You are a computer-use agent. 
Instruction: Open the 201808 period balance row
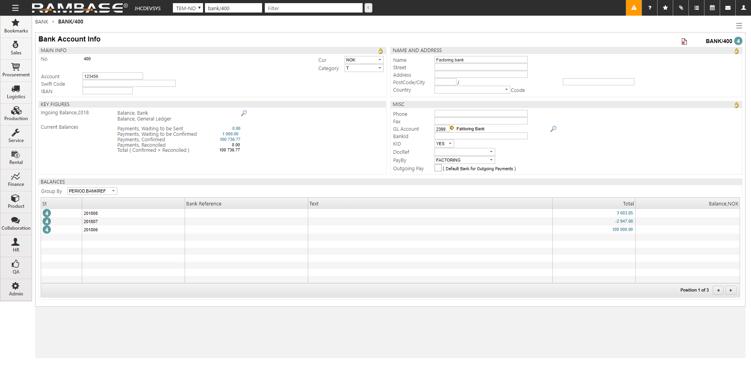pyautogui.click(x=91, y=213)
